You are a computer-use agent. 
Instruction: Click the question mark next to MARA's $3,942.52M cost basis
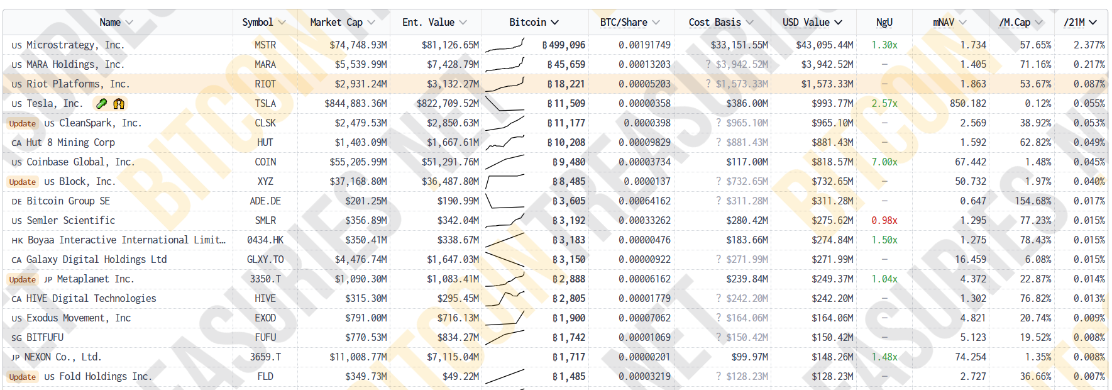(x=708, y=64)
